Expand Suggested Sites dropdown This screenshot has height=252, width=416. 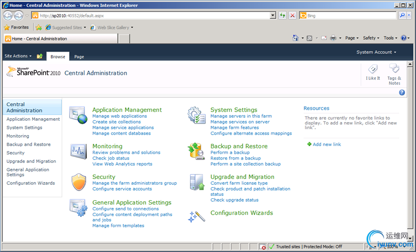(x=85, y=27)
